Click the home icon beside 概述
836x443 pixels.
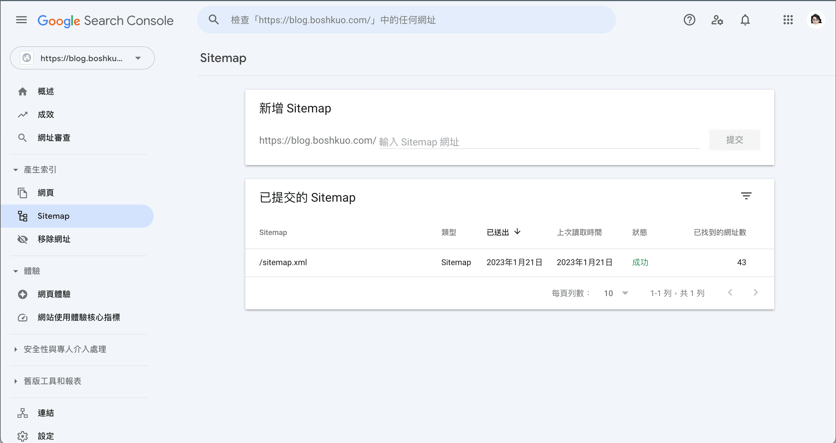tap(22, 92)
